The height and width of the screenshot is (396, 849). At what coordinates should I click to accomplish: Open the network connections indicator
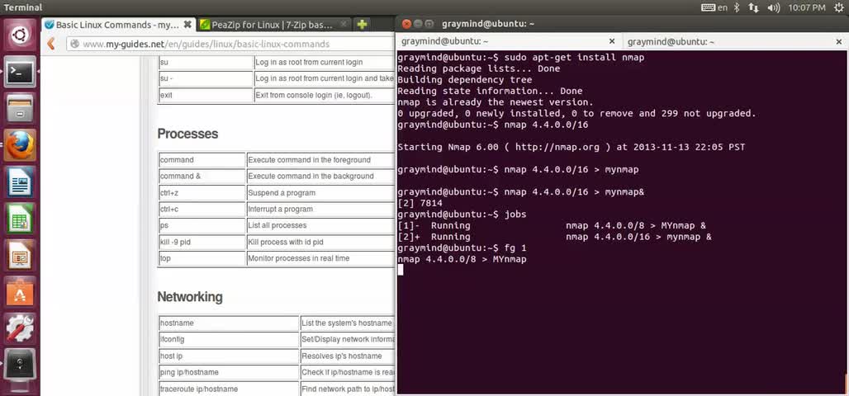pyautogui.click(x=753, y=7)
